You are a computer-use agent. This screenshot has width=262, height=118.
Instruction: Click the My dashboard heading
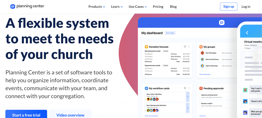point(152,33)
